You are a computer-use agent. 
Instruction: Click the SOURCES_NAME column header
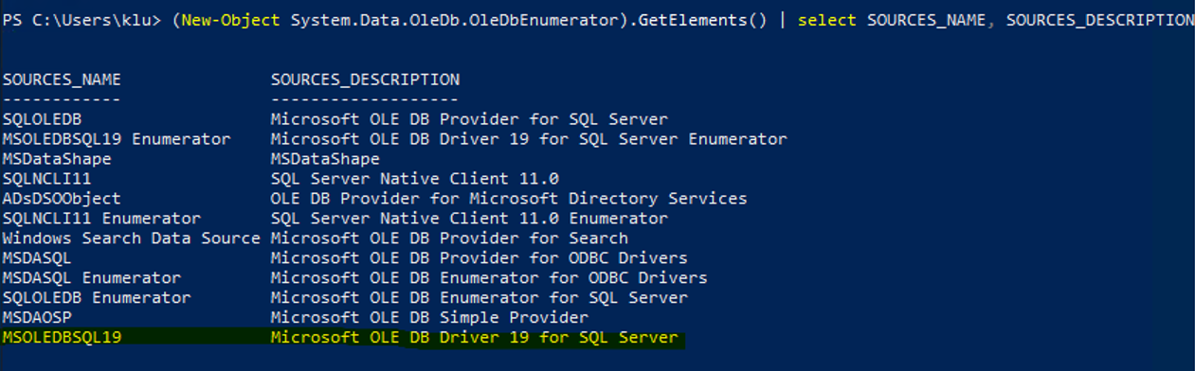(62, 79)
